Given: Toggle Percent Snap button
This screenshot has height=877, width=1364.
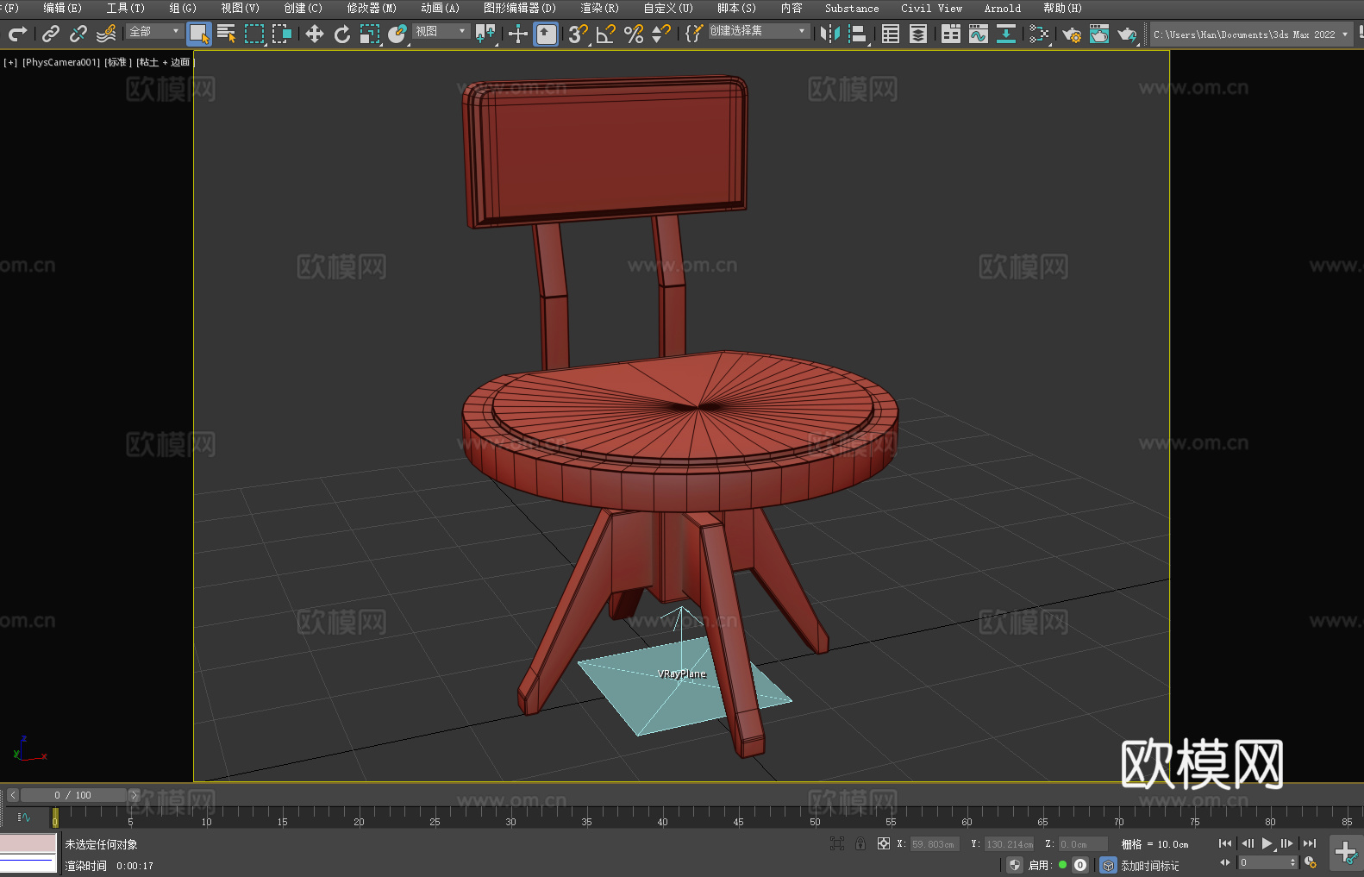Looking at the screenshot, I should (x=634, y=34).
